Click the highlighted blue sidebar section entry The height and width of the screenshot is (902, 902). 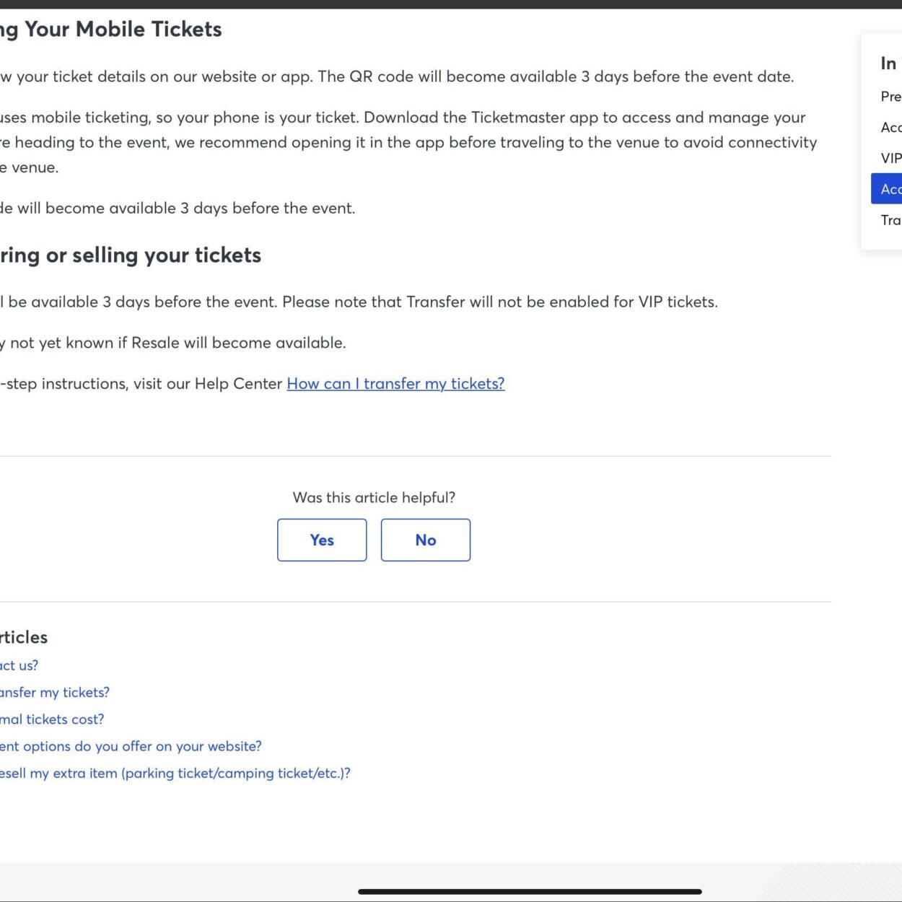click(x=890, y=189)
